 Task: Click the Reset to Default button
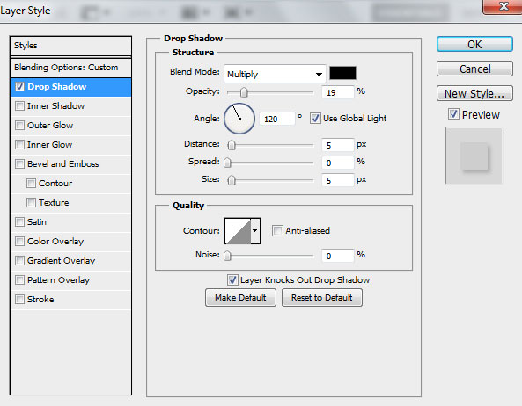pos(322,297)
